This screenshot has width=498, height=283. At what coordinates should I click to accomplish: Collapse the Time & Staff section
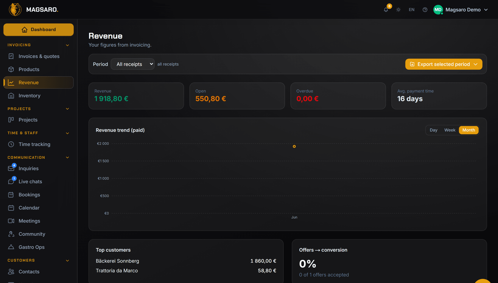pos(68,133)
